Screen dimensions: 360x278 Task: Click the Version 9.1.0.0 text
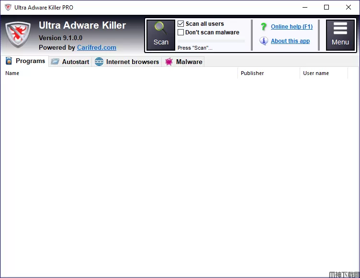(60, 38)
